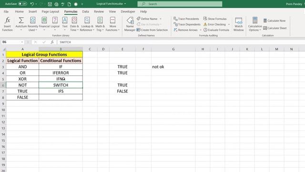Screen dimensions: 305x172
Task: Switch to the Home tab
Action: pos(19,11)
